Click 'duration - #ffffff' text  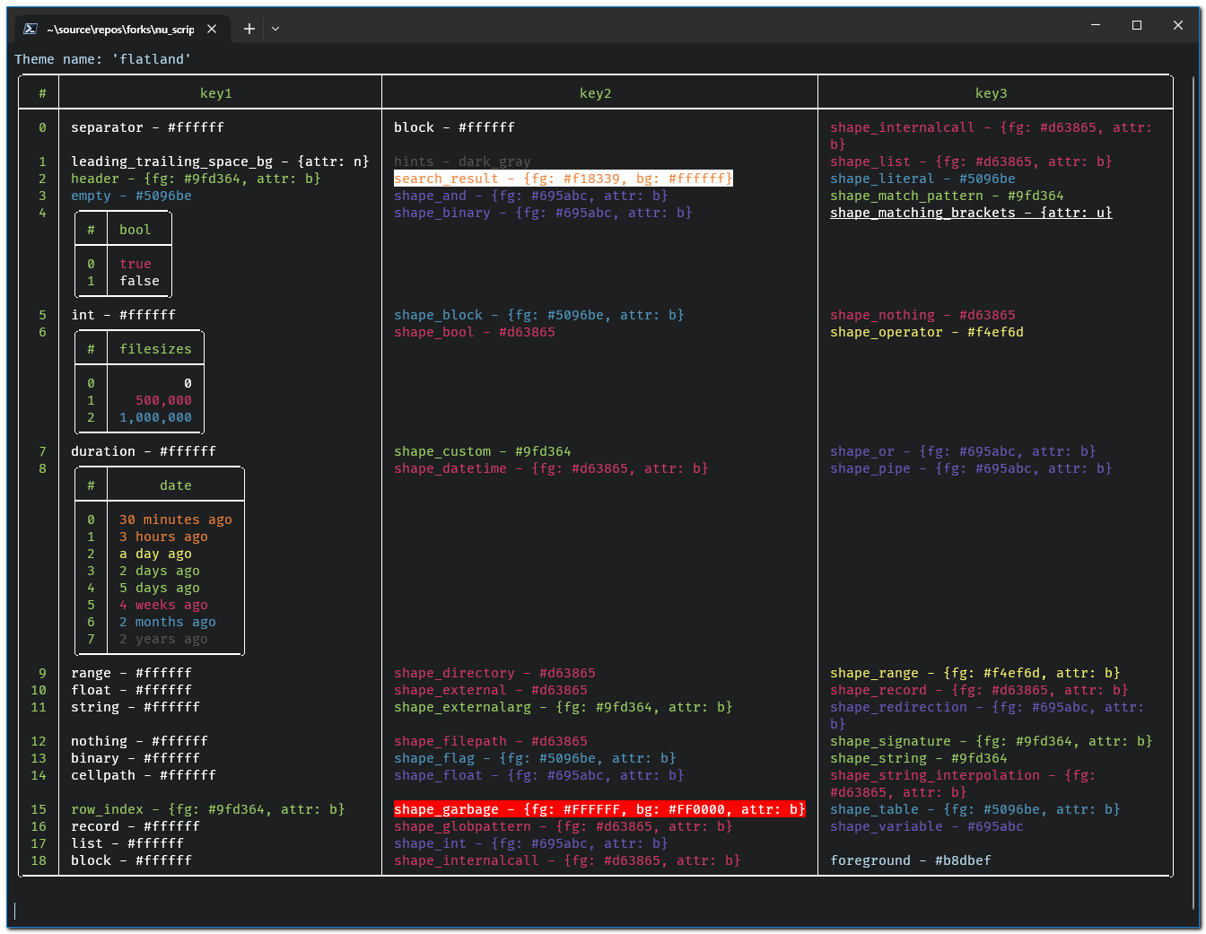144,451
